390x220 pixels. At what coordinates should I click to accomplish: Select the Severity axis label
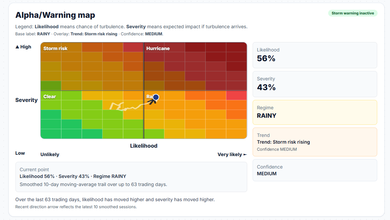pyautogui.click(x=26, y=100)
